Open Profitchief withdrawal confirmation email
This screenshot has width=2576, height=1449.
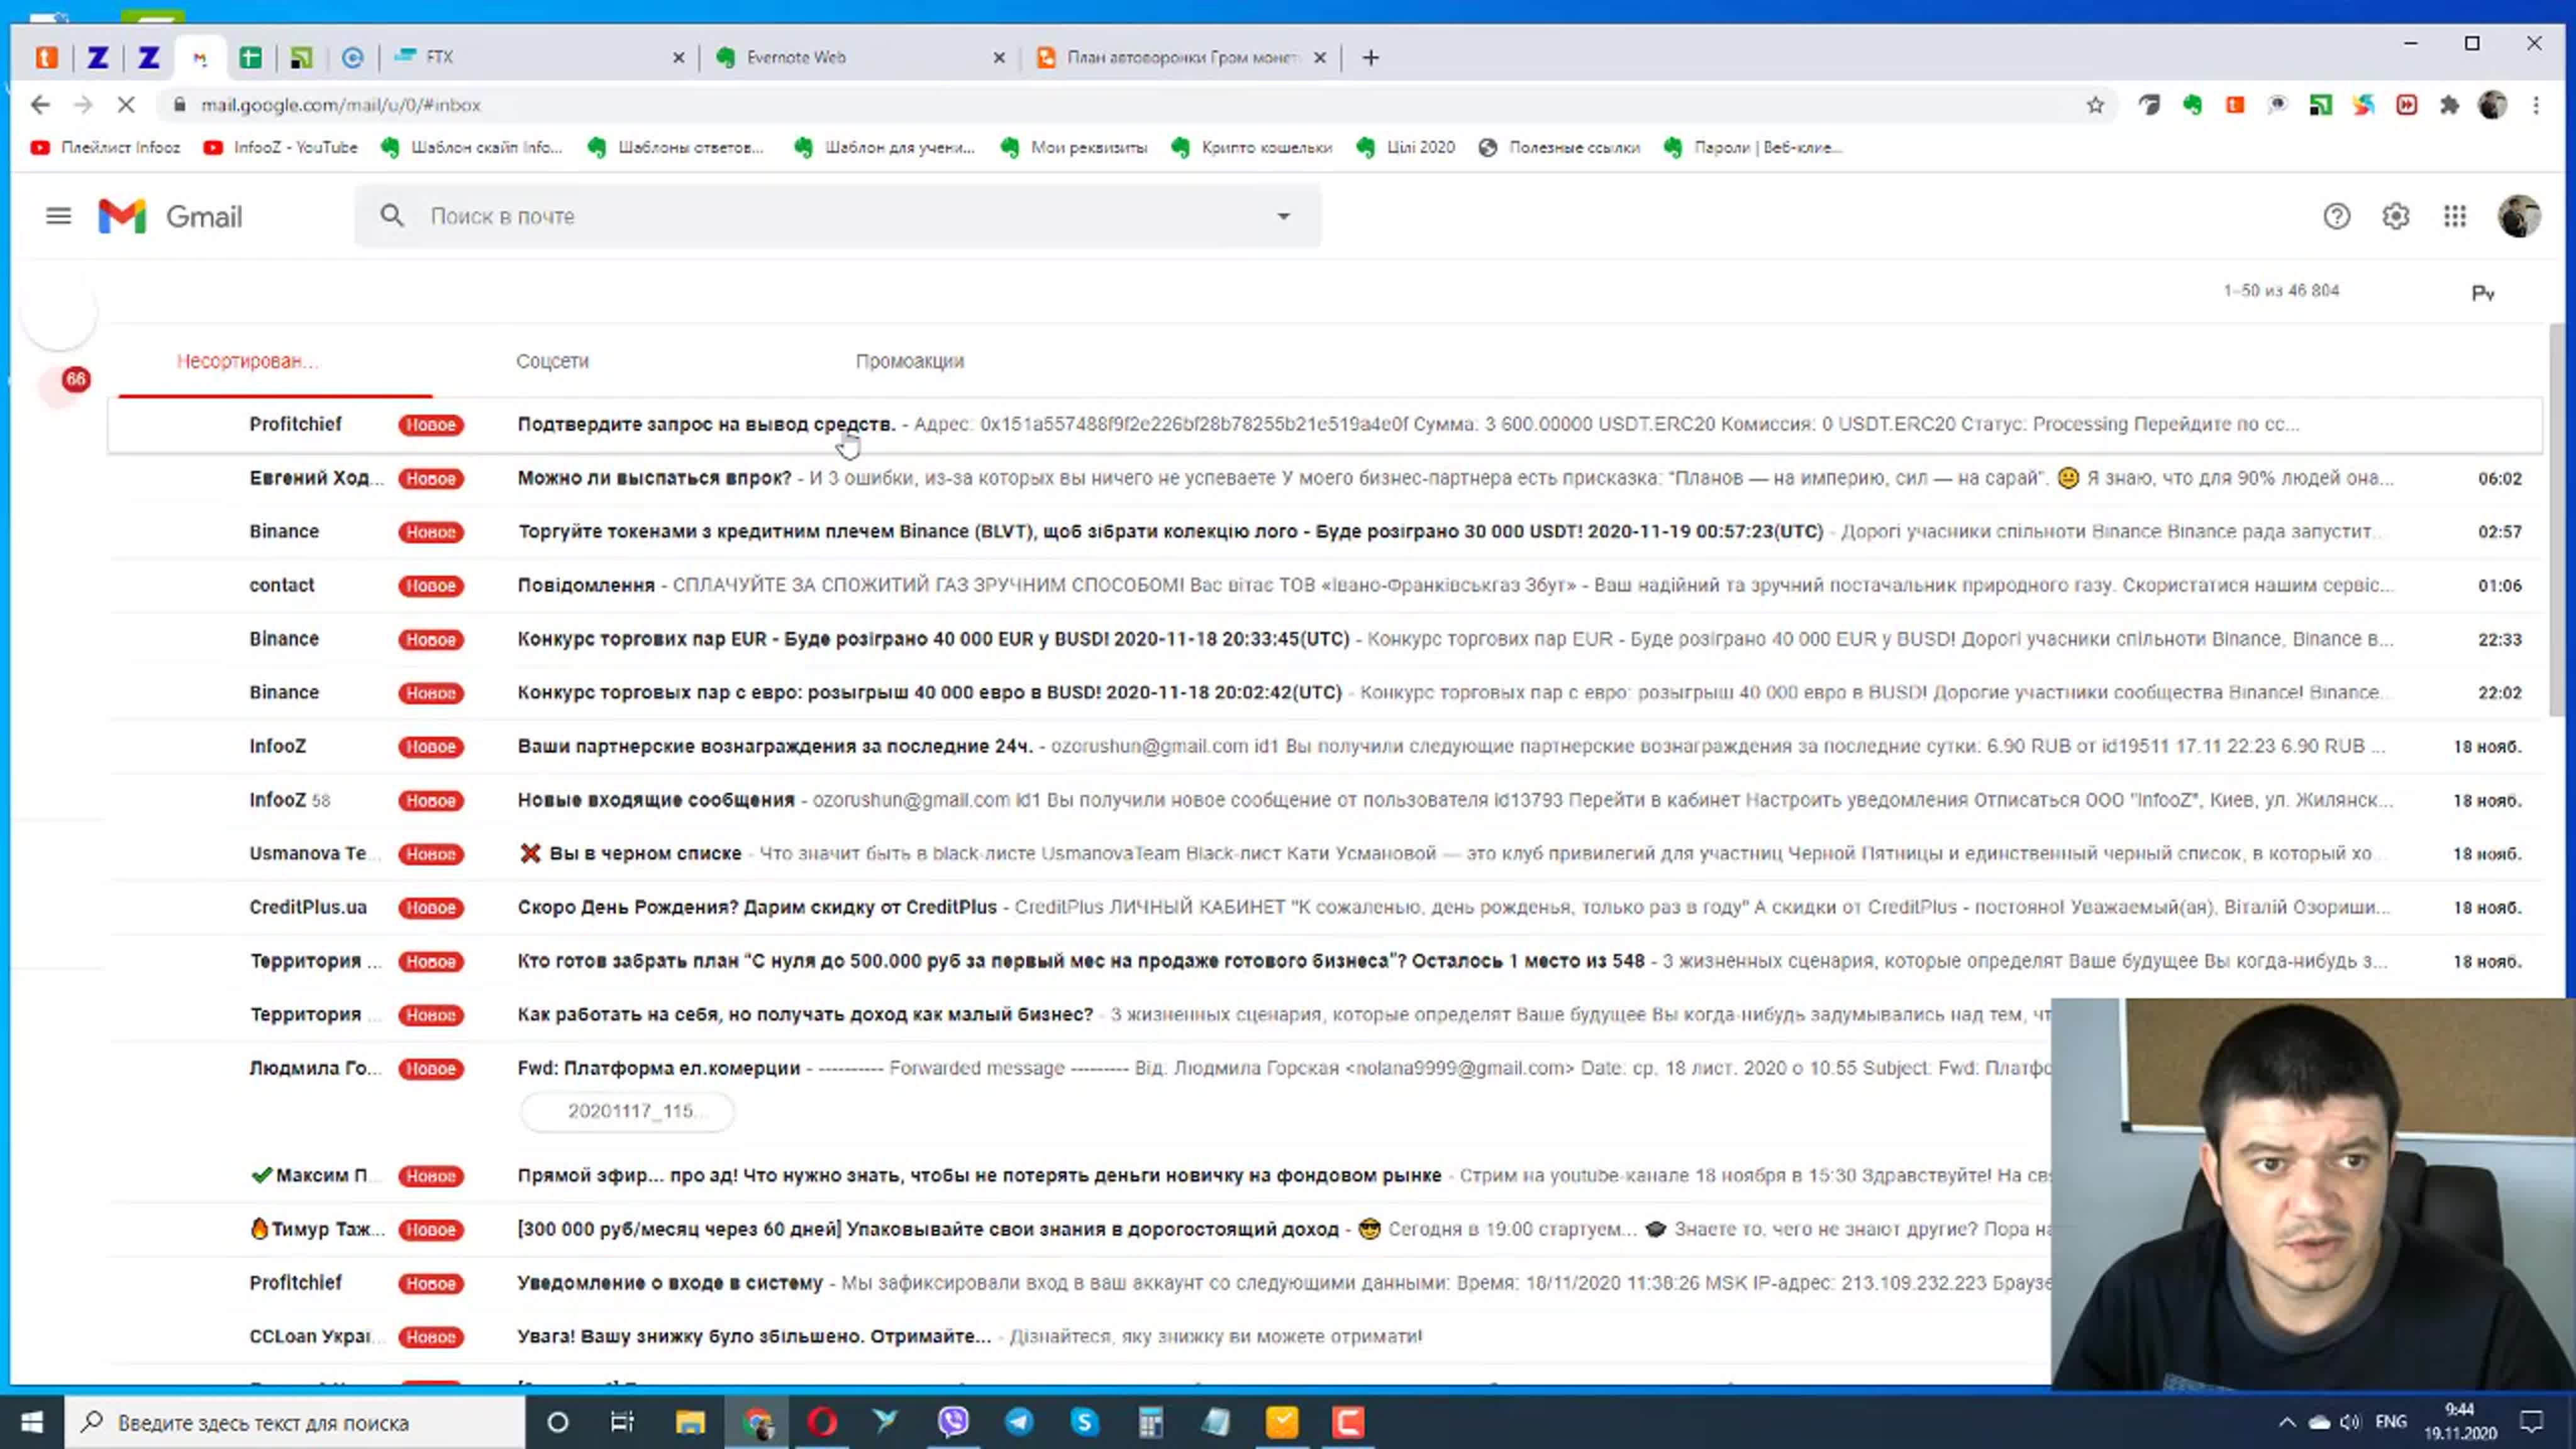1325,425
